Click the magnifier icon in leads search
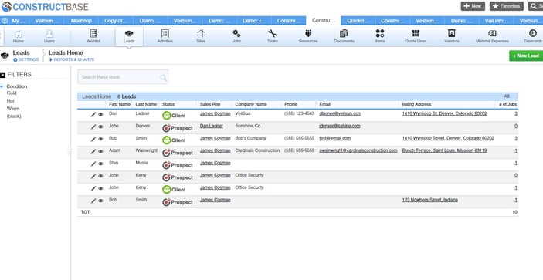The image size is (543, 280). [x=163, y=77]
